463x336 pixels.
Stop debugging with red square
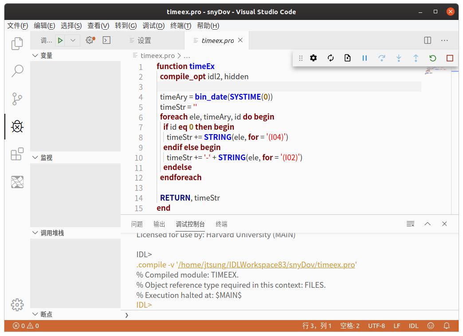pyautogui.click(x=450, y=58)
